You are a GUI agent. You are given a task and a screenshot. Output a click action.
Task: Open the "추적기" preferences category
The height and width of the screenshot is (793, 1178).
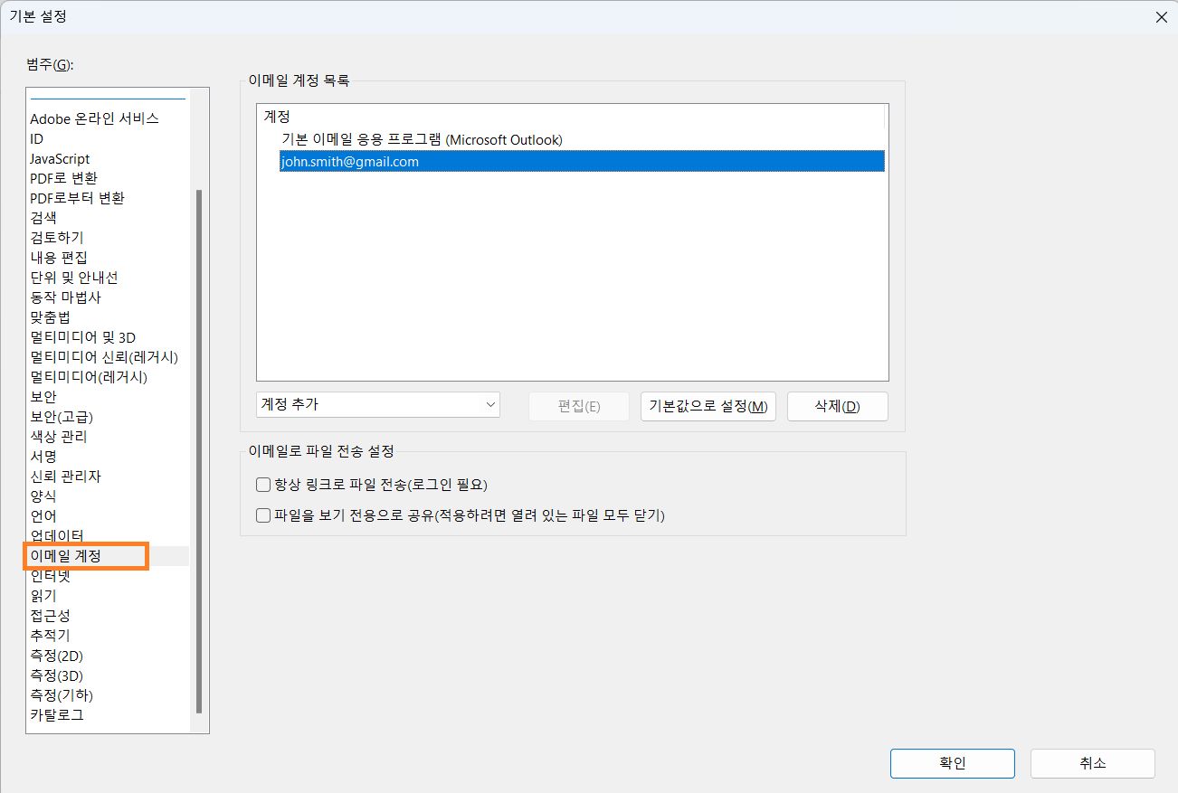[51, 635]
